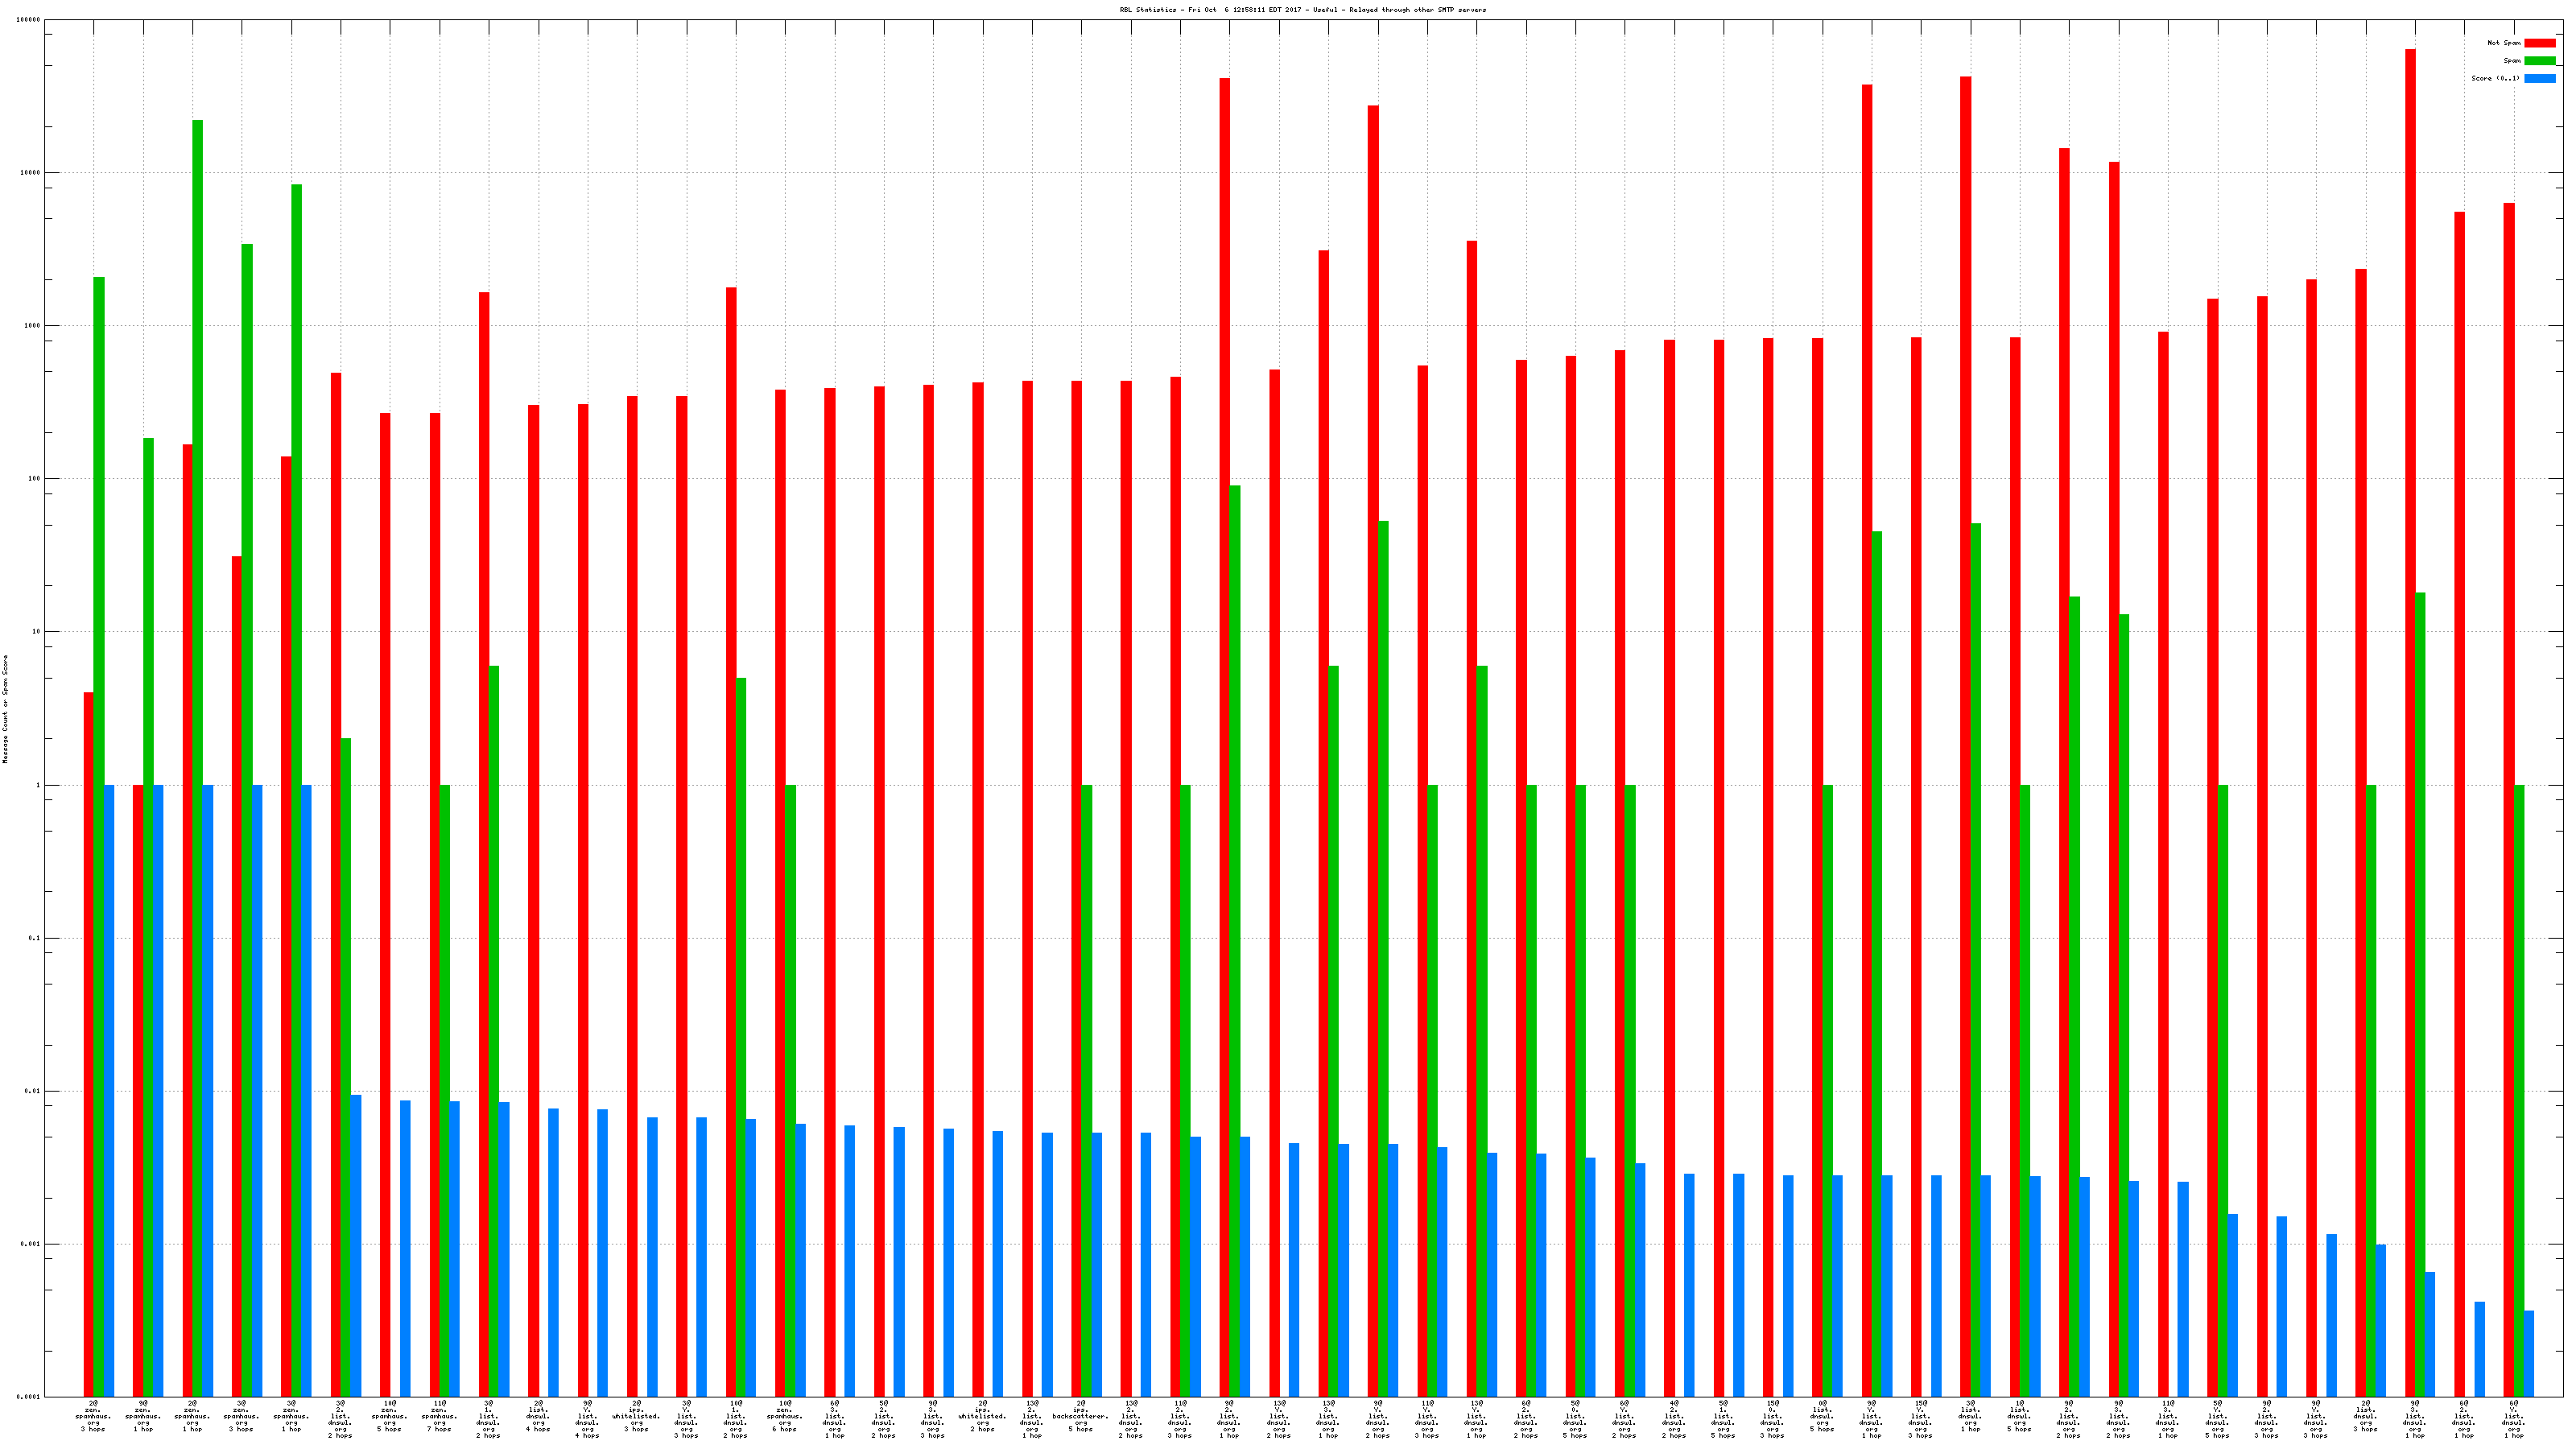The height and width of the screenshot is (1449, 2576).
Task: Click the ips.backscatterer.org 5 hops label
Action: [x=1080, y=1417]
